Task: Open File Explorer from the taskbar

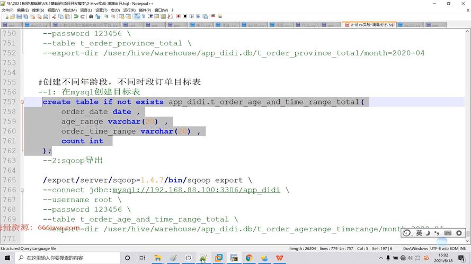Action: (158, 258)
